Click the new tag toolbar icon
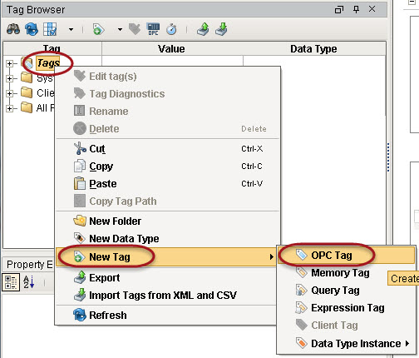 coord(98,29)
